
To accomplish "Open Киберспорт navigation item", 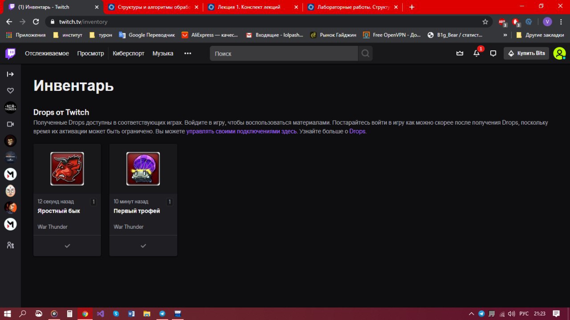I will coord(129,53).
